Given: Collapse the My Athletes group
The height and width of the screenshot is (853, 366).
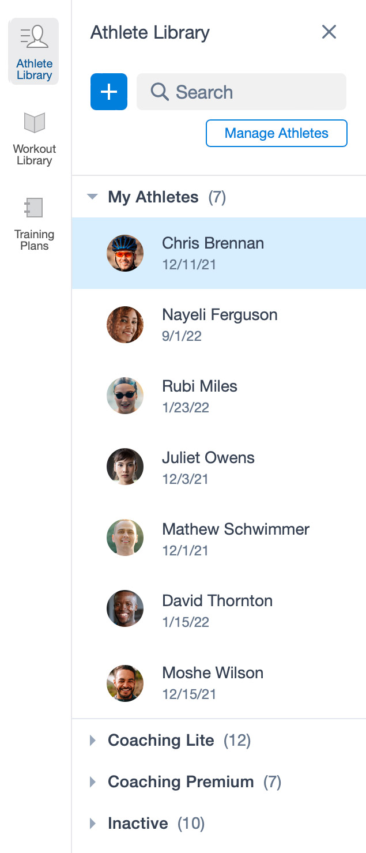Looking at the screenshot, I should tap(92, 197).
